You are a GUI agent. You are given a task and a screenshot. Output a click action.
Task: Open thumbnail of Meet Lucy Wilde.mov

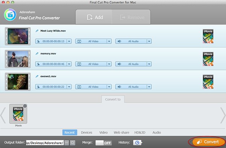tap(18, 36)
